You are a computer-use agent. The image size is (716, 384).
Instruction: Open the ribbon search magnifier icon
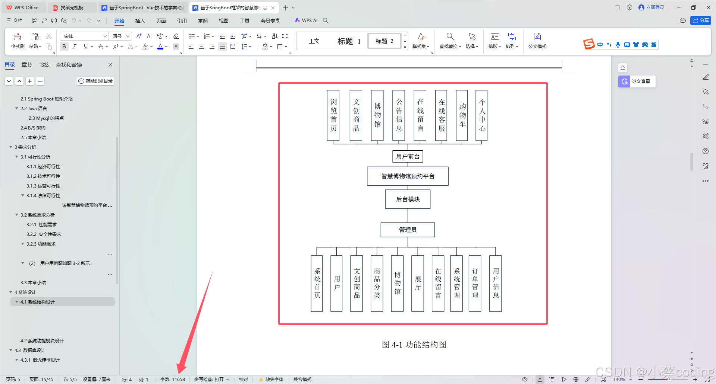[326, 20]
